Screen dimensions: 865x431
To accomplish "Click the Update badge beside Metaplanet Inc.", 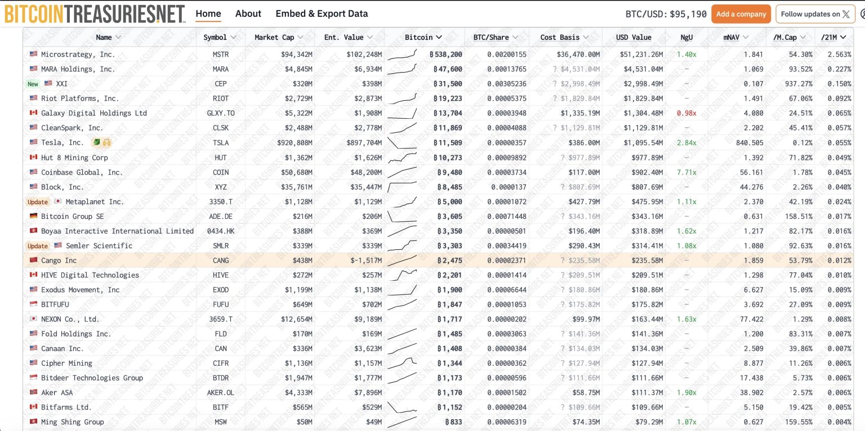I will [37, 201].
